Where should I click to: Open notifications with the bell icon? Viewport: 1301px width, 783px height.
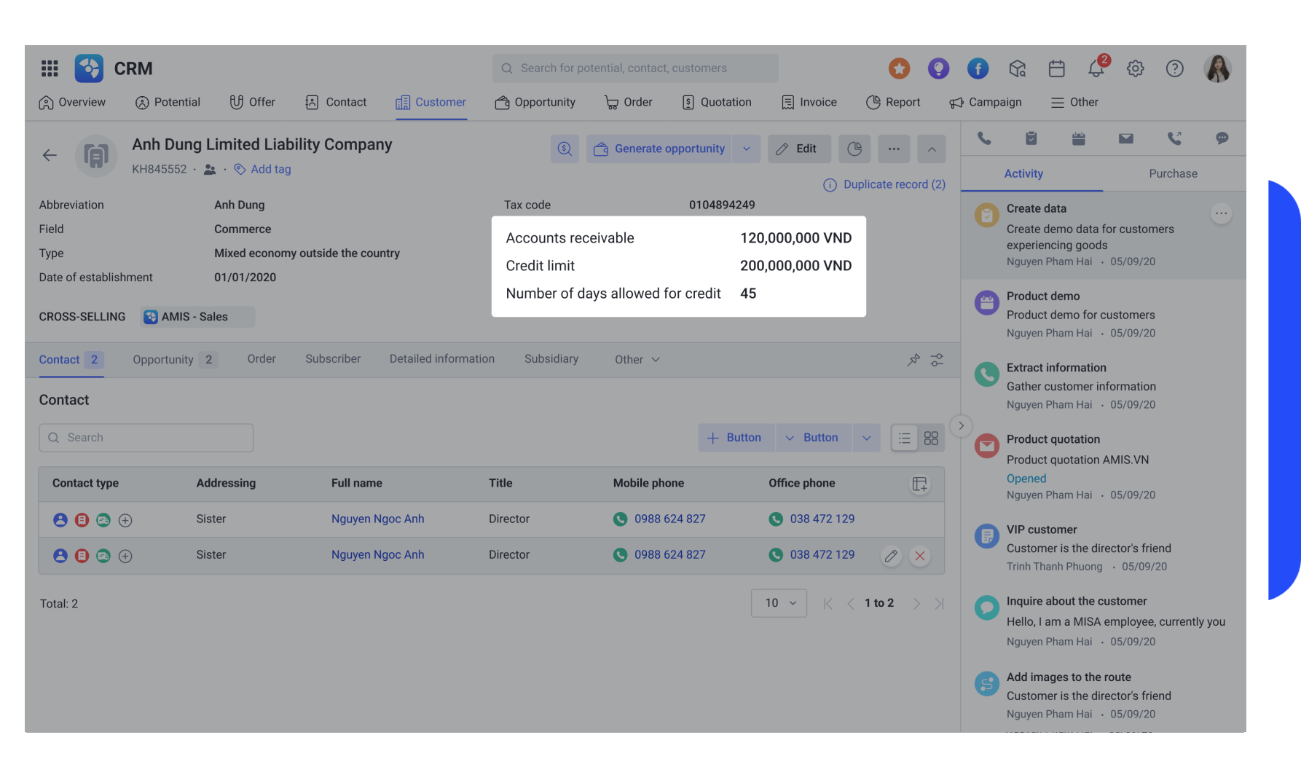pyautogui.click(x=1096, y=68)
